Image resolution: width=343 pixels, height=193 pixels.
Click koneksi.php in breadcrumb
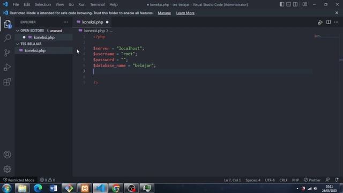point(94,31)
